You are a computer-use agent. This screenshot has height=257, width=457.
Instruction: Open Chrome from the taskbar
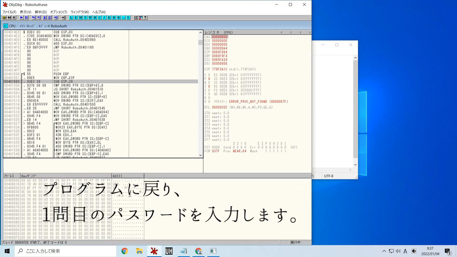[124, 251]
